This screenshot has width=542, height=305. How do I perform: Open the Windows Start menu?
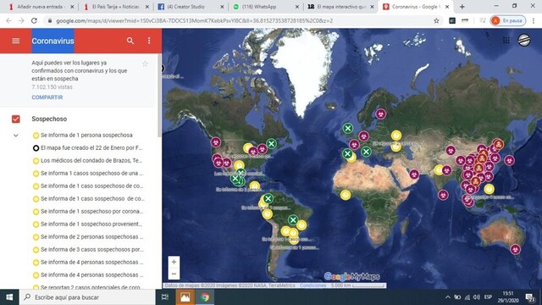[9, 297]
